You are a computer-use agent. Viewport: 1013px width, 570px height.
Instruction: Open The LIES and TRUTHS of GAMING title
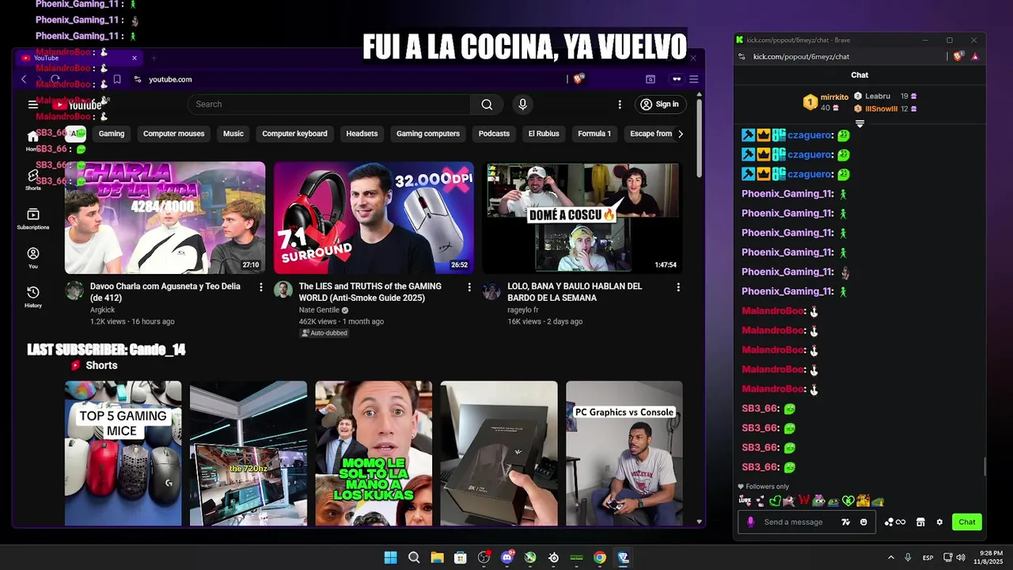[370, 292]
